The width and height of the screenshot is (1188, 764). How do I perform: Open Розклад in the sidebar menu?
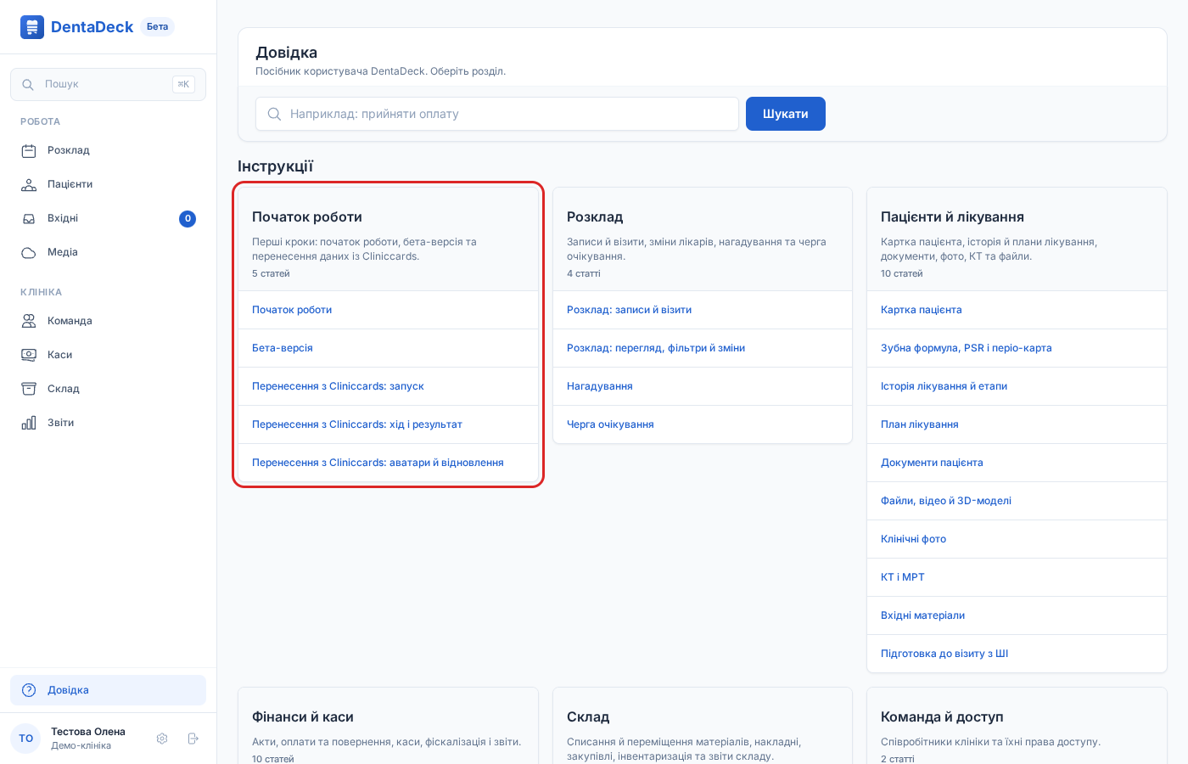click(109, 151)
